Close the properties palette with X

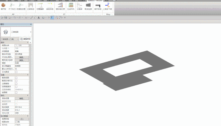31,24
